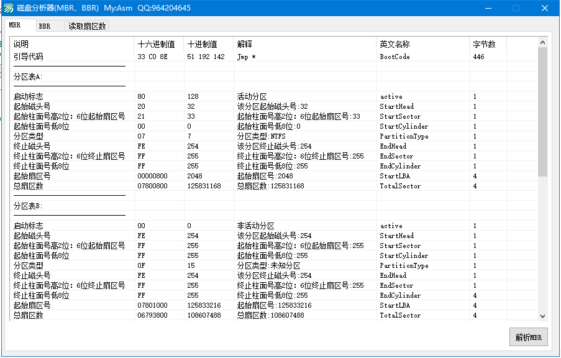Click the disk analyzer app icon in title bar

9,8
